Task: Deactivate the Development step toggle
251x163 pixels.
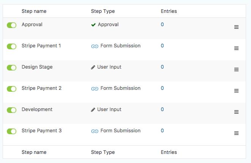Action: click(12, 110)
